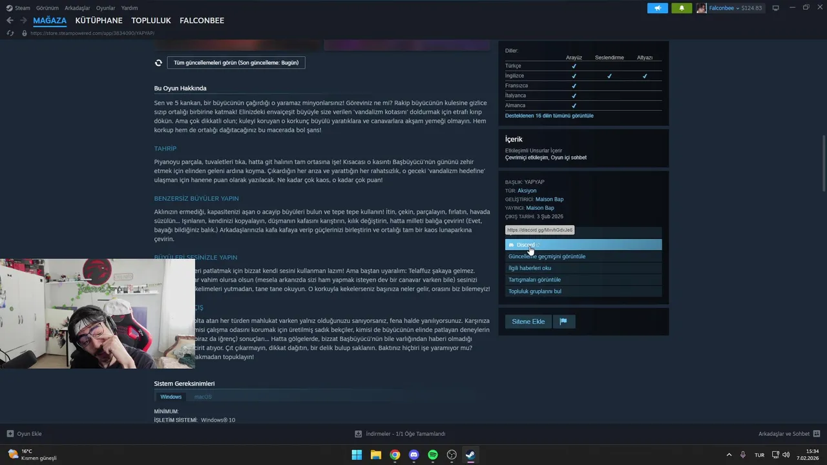Click the store URL address field
Viewport: 827px width, 465px height.
[92, 33]
